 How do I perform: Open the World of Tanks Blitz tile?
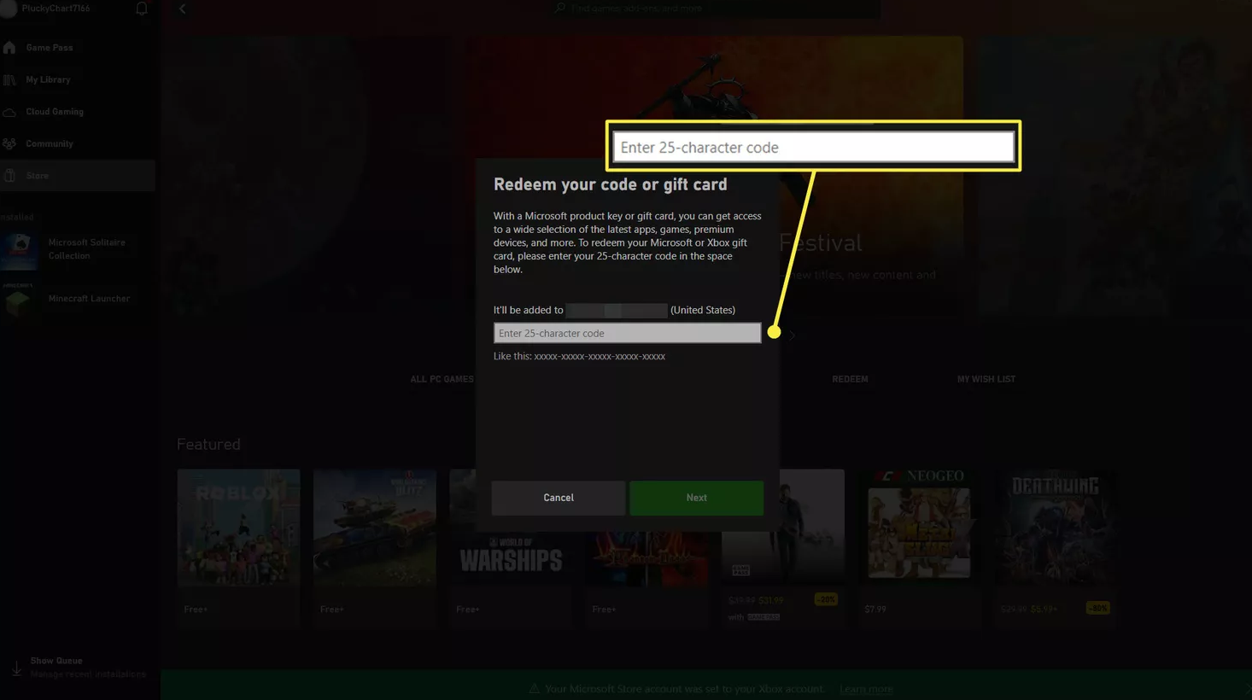[x=375, y=548]
